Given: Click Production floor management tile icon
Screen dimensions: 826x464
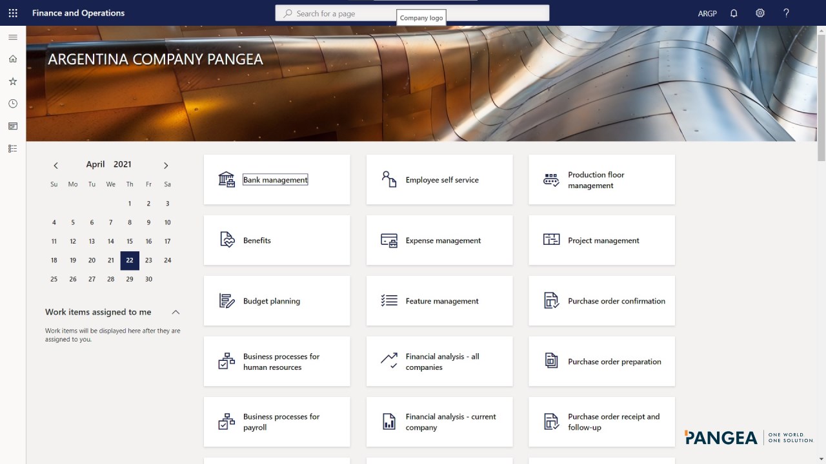Looking at the screenshot, I should pos(551,180).
